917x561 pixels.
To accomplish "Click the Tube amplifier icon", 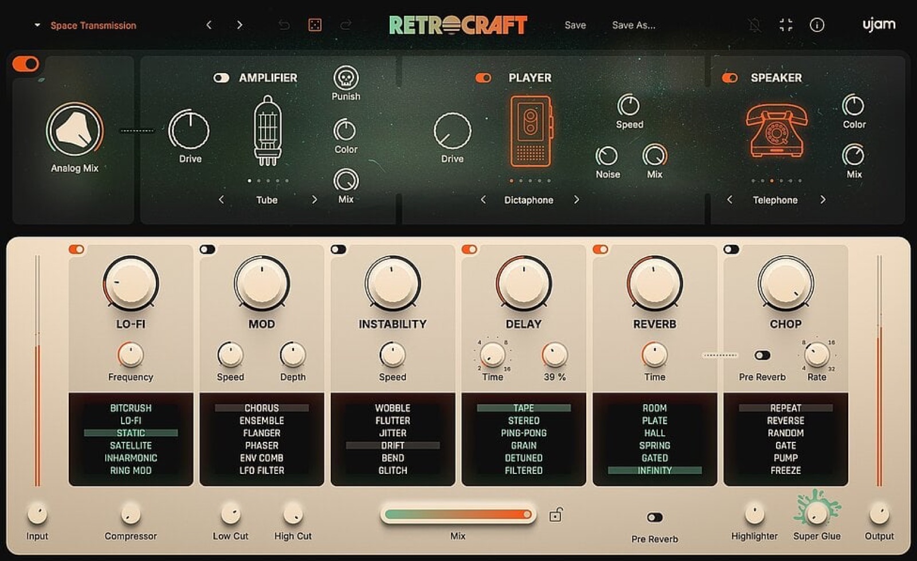I will (268, 131).
